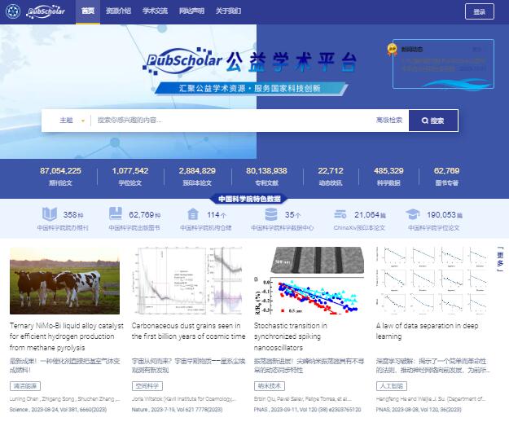The width and height of the screenshot is (509, 422).
Task: Open the ChinaXiv预印本论文 link
Action: (359, 228)
